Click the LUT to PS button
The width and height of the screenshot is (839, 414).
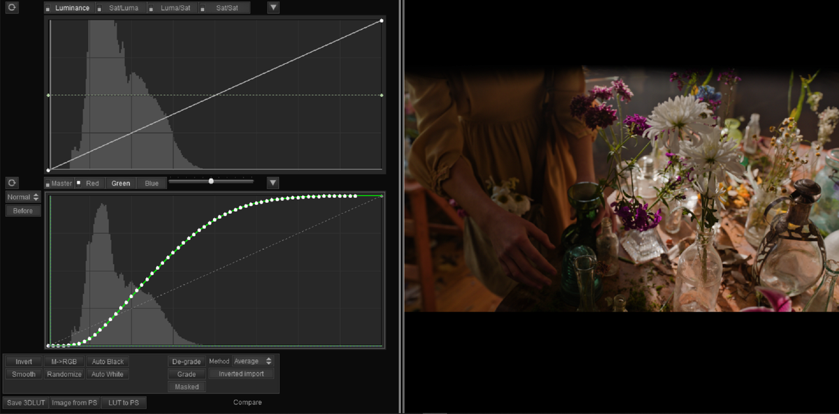[x=124, y=403]
